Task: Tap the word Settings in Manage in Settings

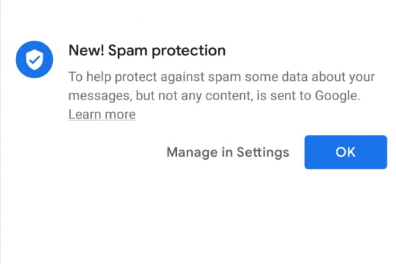Action: 263,152
